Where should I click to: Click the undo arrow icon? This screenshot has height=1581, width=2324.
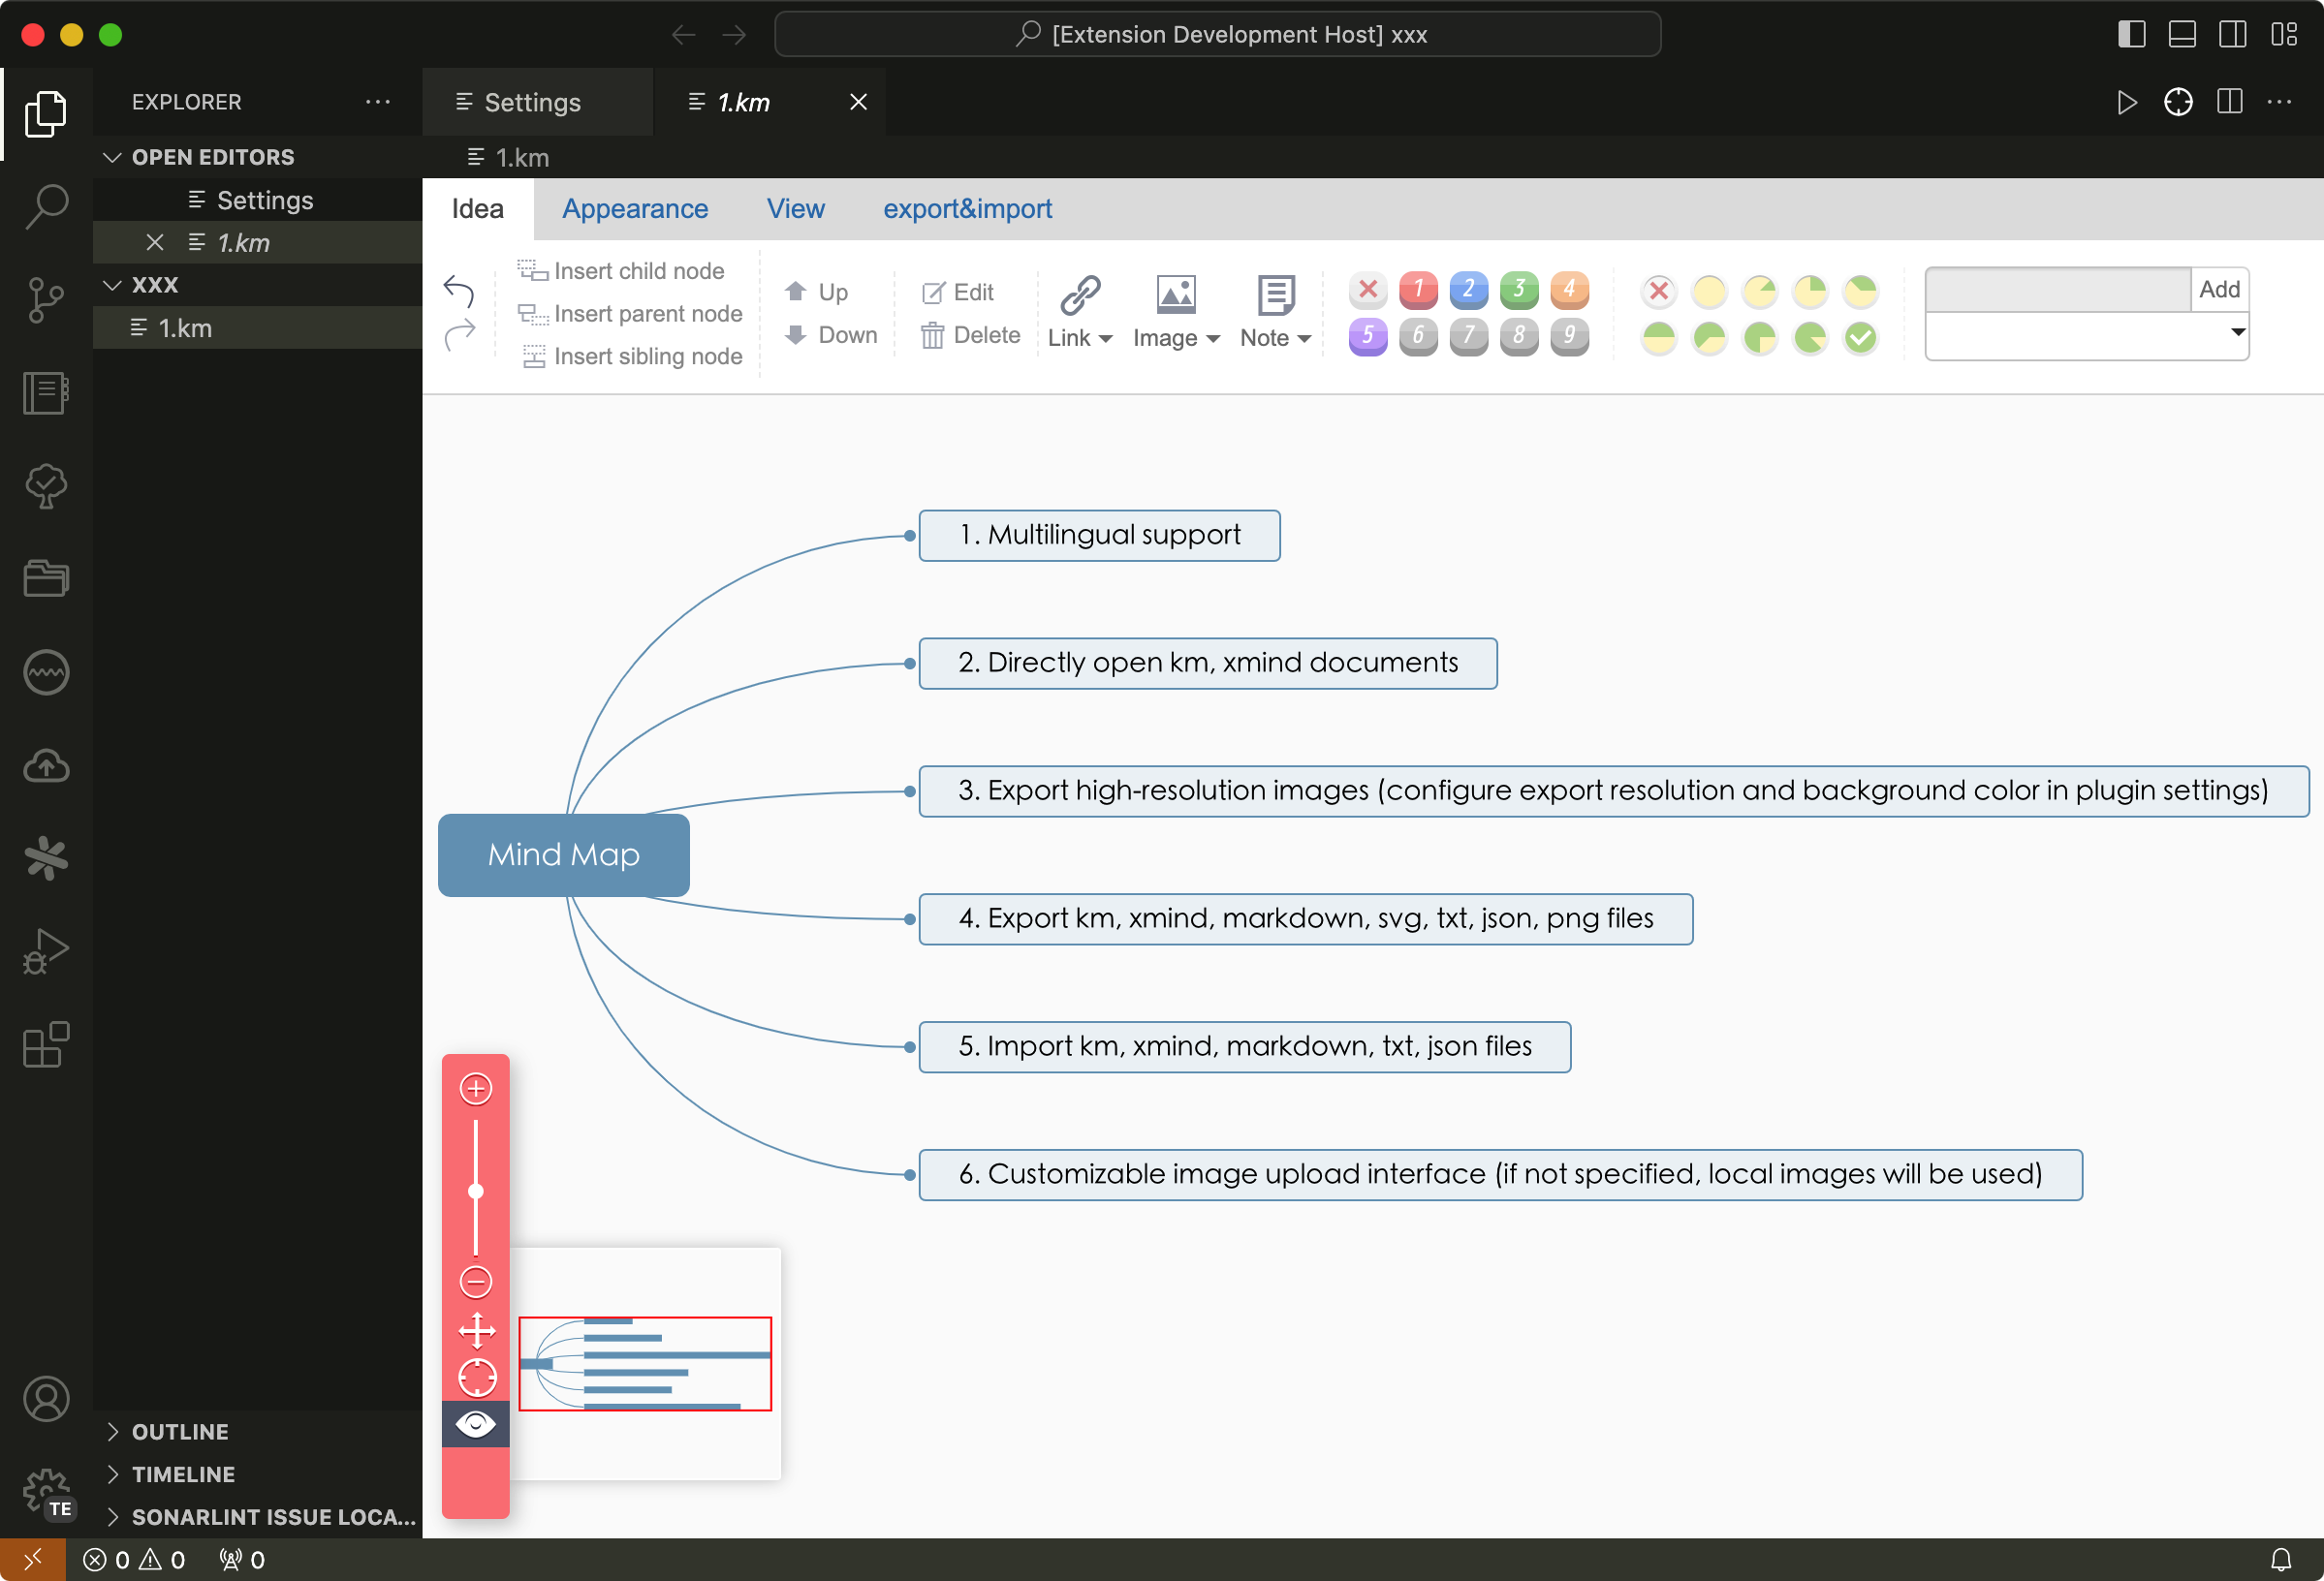tap(458, 291)
